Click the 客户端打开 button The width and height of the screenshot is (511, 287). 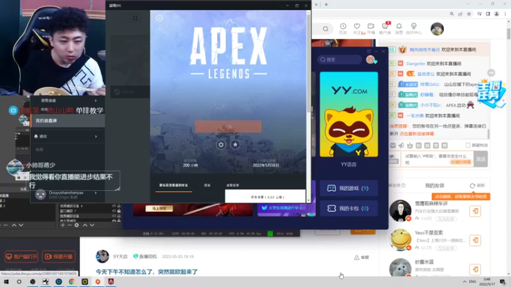pyautogui.click(x=22, y=257)
